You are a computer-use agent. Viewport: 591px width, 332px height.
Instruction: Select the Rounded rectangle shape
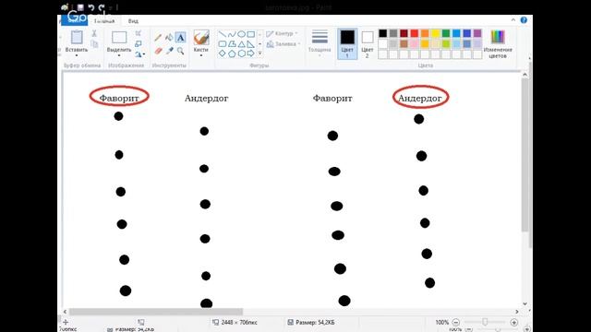[223, 44]
